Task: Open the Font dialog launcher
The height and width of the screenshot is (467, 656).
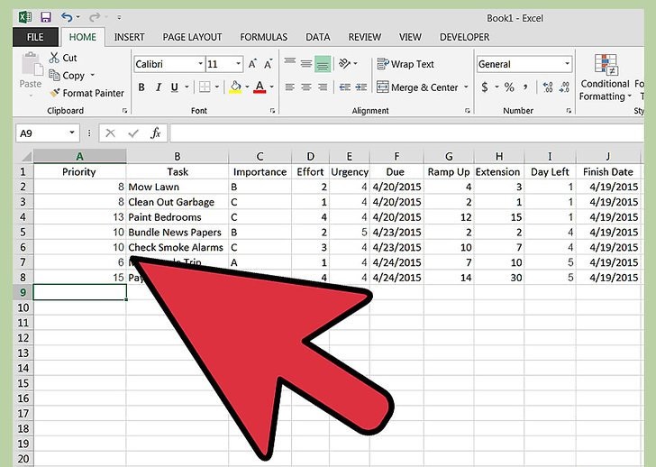Action: (272, 111)
